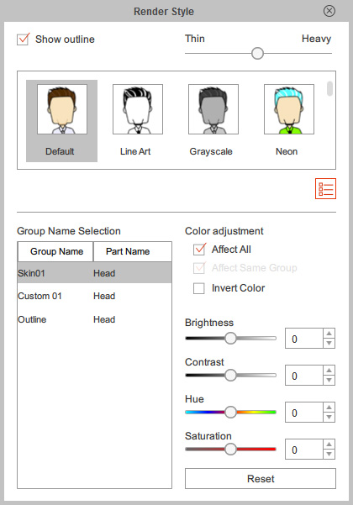This screenshot has width=353, height=505.
Task: Select the Default render style thumbnail
Action: 62,121
